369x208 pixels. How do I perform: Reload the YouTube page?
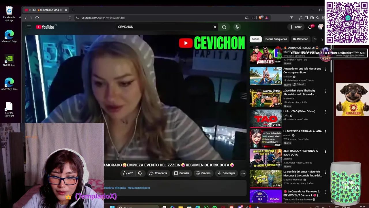(37, 18)
